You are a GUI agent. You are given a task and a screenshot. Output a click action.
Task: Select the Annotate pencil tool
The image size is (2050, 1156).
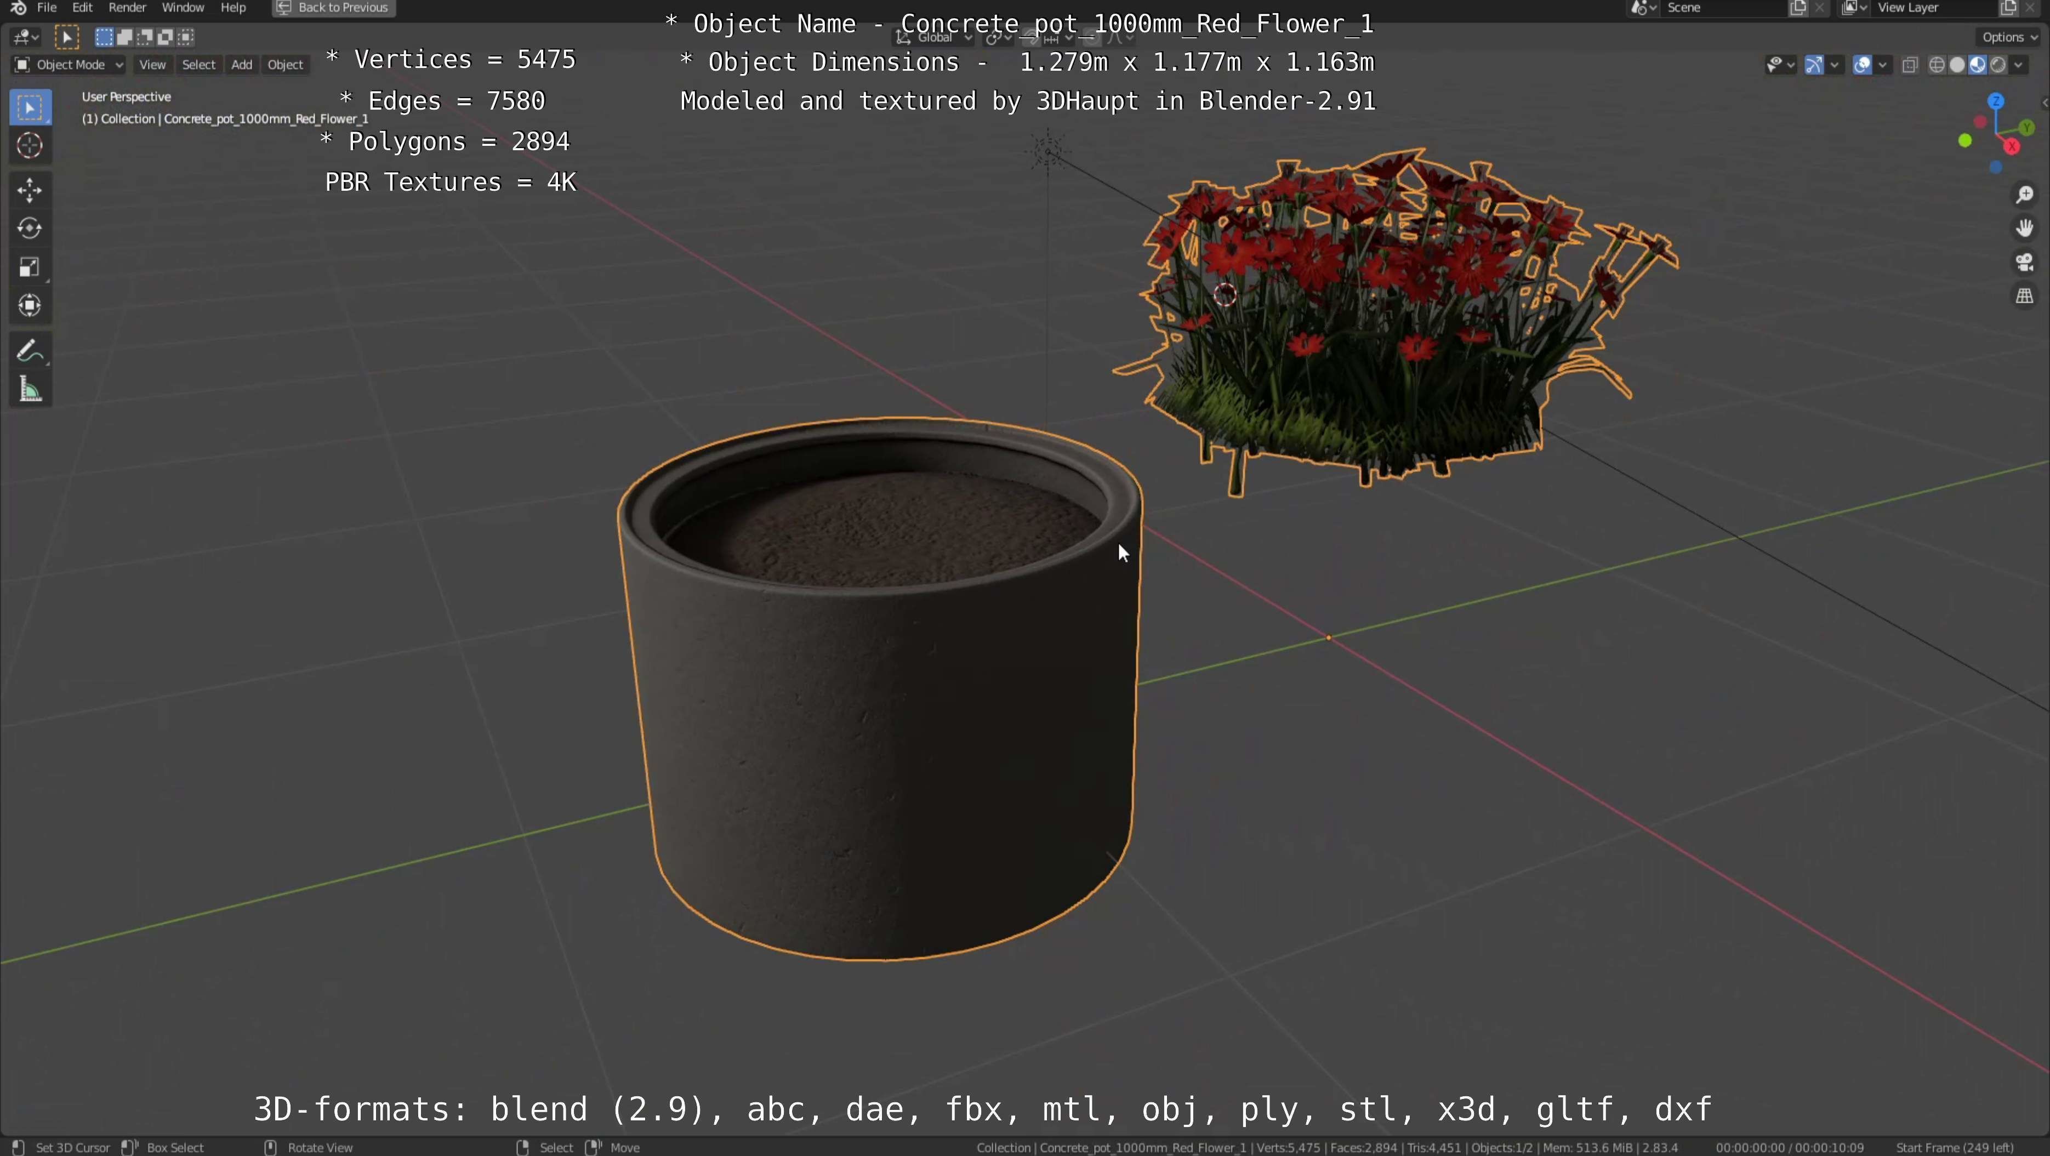[30, 350]
